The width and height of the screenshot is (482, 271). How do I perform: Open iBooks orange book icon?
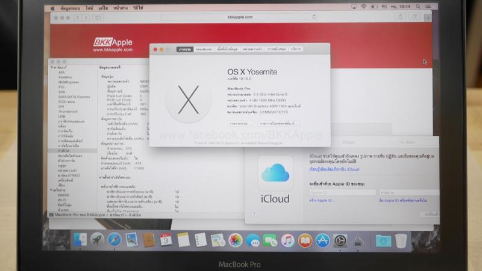(x=305, y=240)
